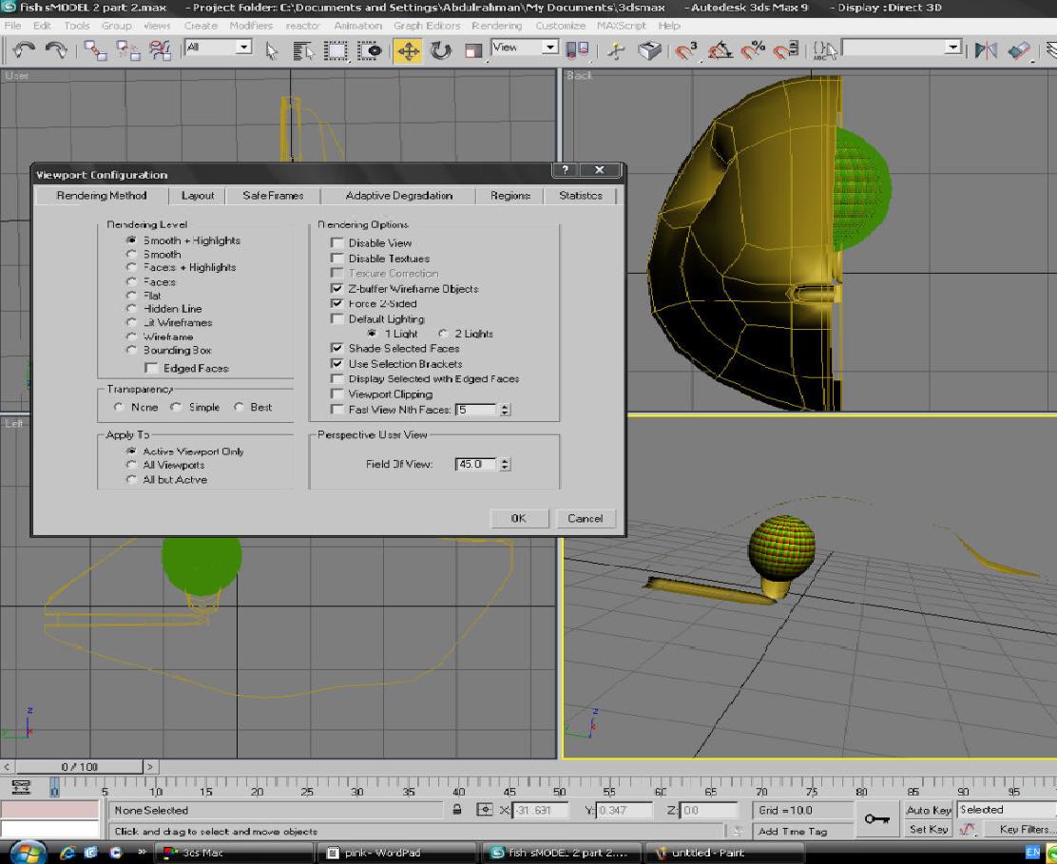Screen dimensions: 1057x864
Task: Open the Adaptive Degradation tab
Action: point(399,196)
